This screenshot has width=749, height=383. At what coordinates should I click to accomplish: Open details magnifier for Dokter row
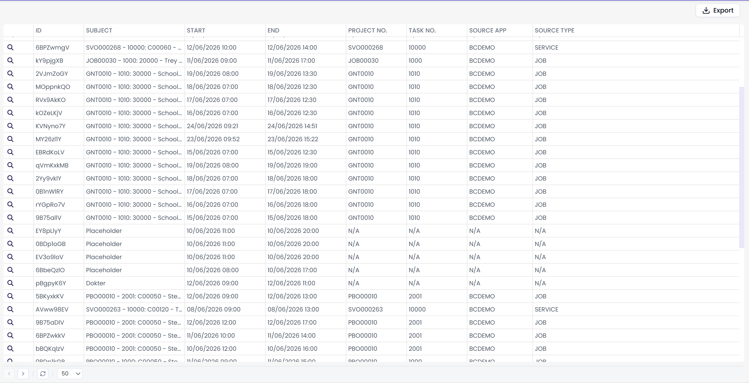pos(10,283)
